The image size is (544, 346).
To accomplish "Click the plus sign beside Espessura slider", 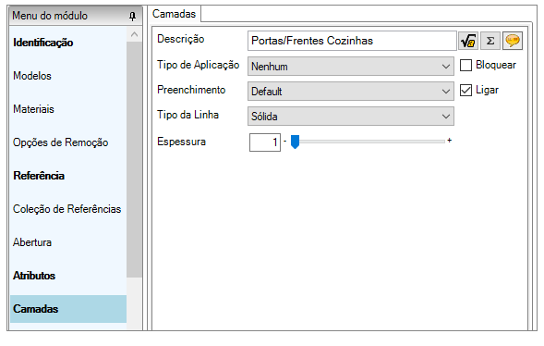I will point(449,141).
